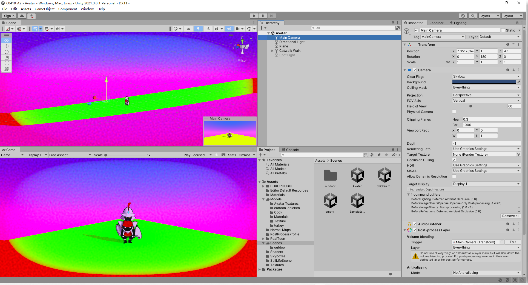Open the cloud services icon
528x285 pixels.
pos(22,16)
